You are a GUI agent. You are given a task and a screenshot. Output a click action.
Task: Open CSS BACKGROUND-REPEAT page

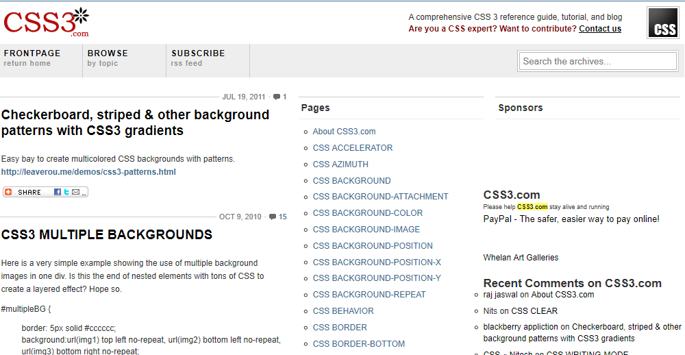pyautogui.click(x=369, y=295)
